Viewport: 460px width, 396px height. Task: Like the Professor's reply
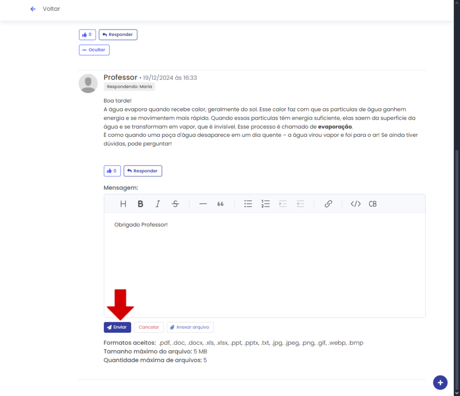click(112, 171)
